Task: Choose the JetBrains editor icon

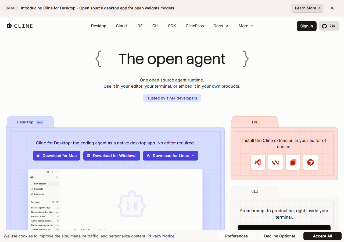Action: coord(293,162)
